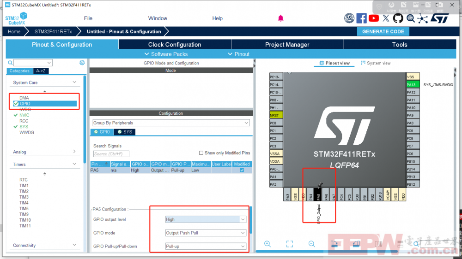Image resolution: width=462 pixels, height=259 pixels.
Task: Select the SYS tab in Configuration
Action: pyautogui.click(x=125, y=132)
